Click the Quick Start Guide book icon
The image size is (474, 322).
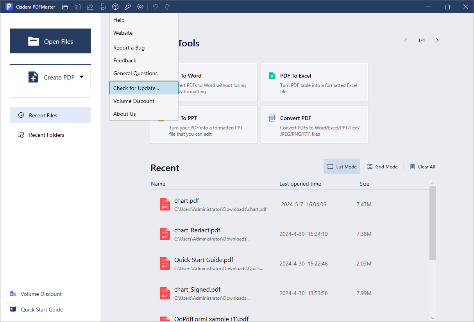click(x=13, y=310)
